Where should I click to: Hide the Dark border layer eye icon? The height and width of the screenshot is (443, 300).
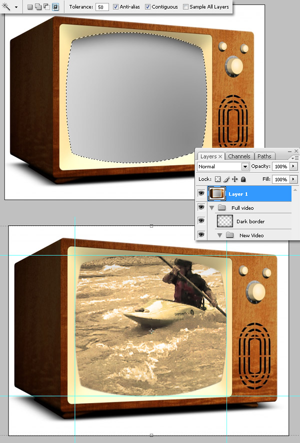201,220
